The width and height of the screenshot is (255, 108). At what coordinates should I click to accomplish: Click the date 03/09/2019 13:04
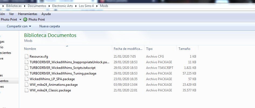click(125, 85)
